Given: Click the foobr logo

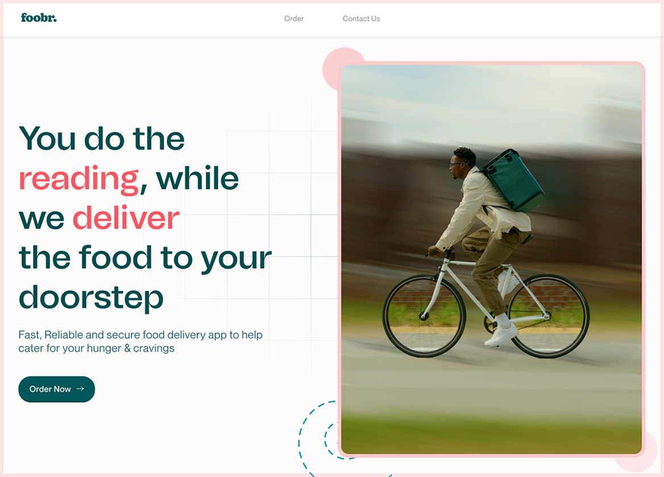Looking at the screenshot, I should (x=38, y=18).
